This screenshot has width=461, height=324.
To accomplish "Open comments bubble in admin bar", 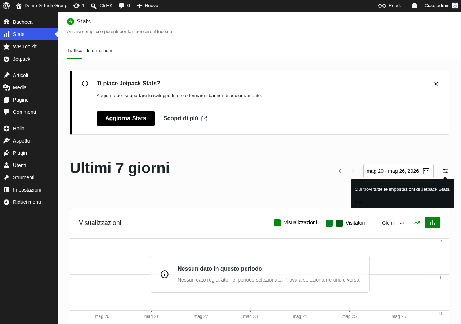I will 124,6.
